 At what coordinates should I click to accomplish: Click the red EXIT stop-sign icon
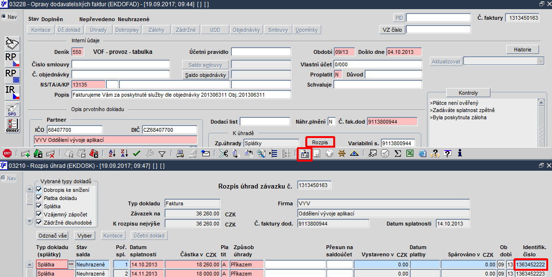point(7,153)
